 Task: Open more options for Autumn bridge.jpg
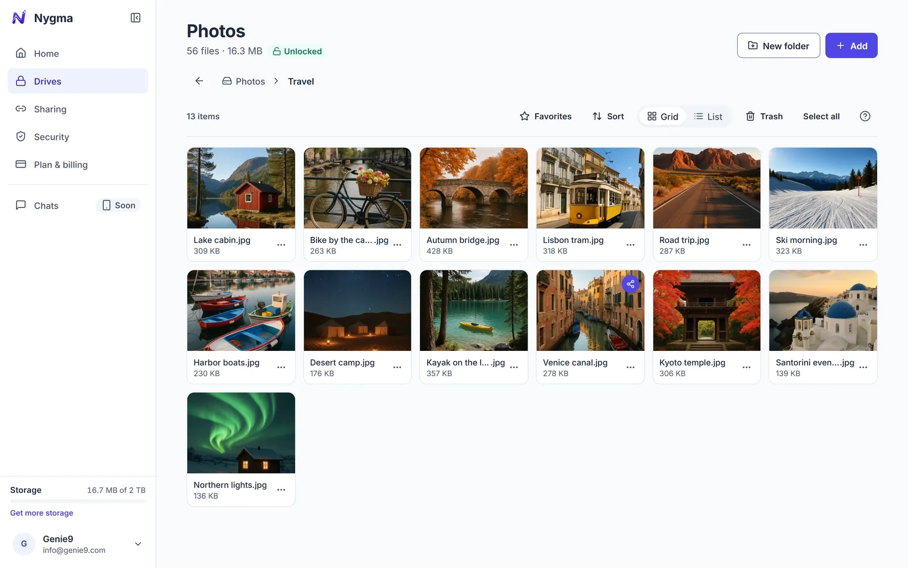click(514, 245)
